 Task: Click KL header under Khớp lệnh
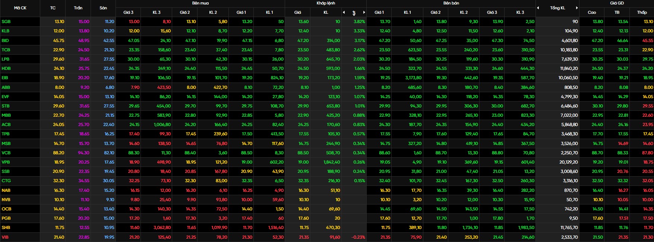[x=326, y=12]
